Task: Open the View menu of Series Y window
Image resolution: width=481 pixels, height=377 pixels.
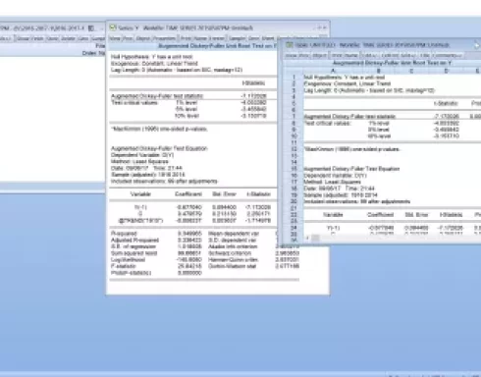Action: coord(115,38)
